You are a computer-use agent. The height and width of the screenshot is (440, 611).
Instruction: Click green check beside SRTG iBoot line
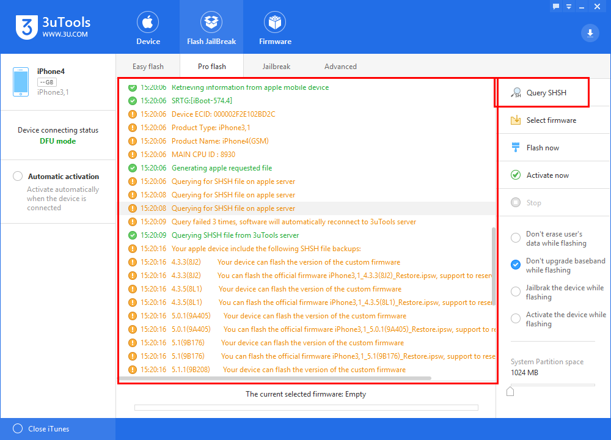coord(133,101)
